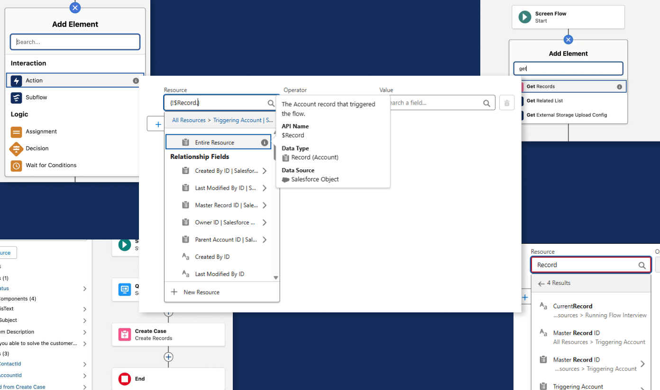This screenshot has width=660, height=390.
Task: Expand Master Record ID relationship chevron
Action: click(x=265, y=205)
